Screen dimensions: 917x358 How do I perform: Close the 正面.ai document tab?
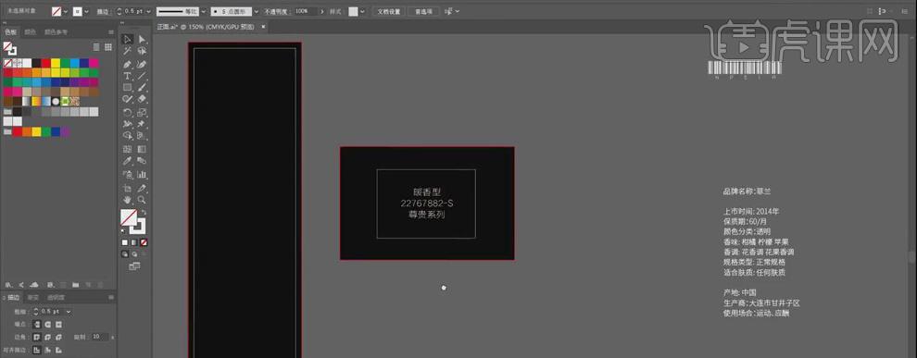263,27
